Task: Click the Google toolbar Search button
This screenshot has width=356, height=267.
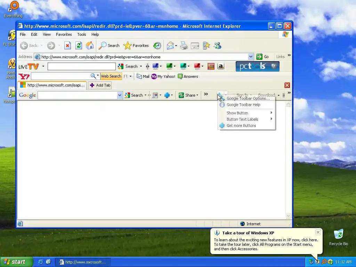Action: pos(134,95)
